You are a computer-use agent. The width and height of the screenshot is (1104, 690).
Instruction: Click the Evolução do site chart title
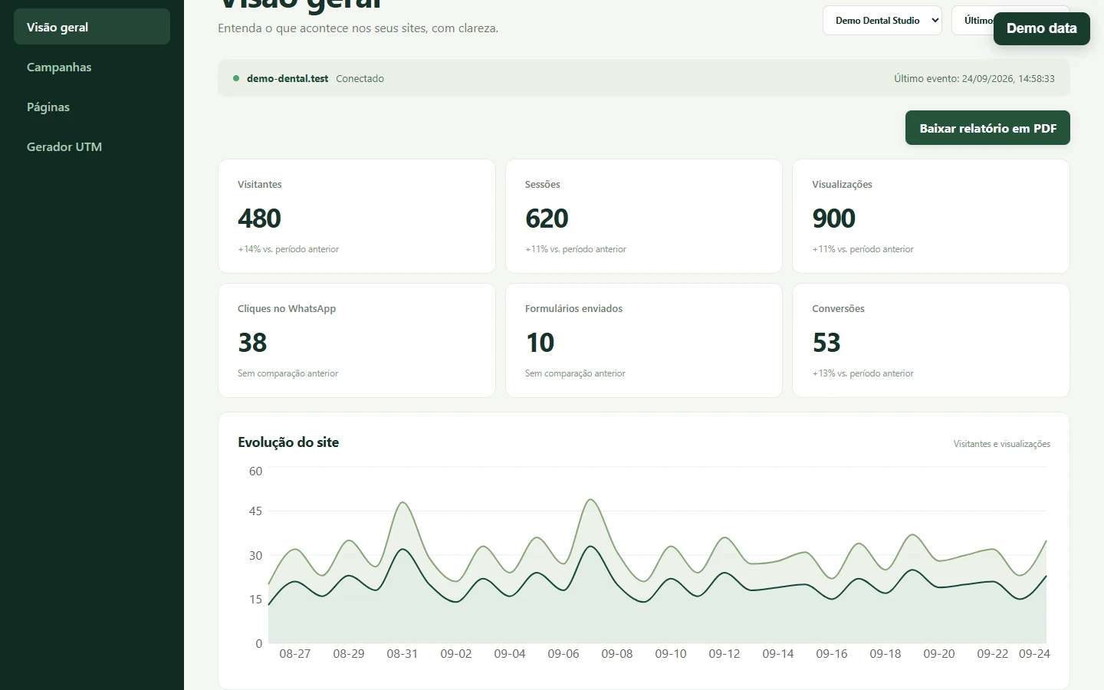[288, 442]
